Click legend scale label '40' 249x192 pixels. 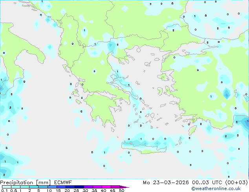103,190
